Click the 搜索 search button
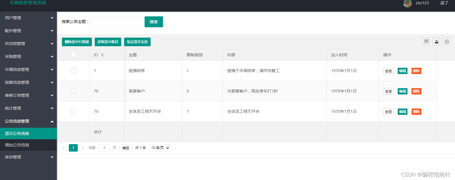The height and width of the screenshot is (180, 455). [154, 22]
